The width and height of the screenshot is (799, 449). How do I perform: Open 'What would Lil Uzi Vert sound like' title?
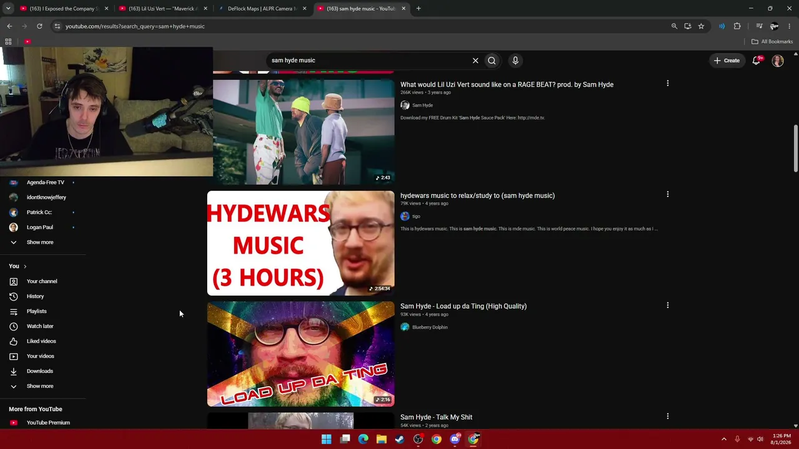pos(507,85)
